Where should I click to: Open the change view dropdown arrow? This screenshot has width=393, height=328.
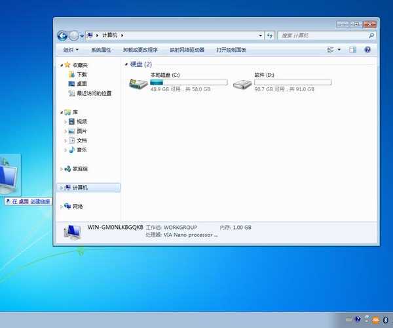click(340, 50)
